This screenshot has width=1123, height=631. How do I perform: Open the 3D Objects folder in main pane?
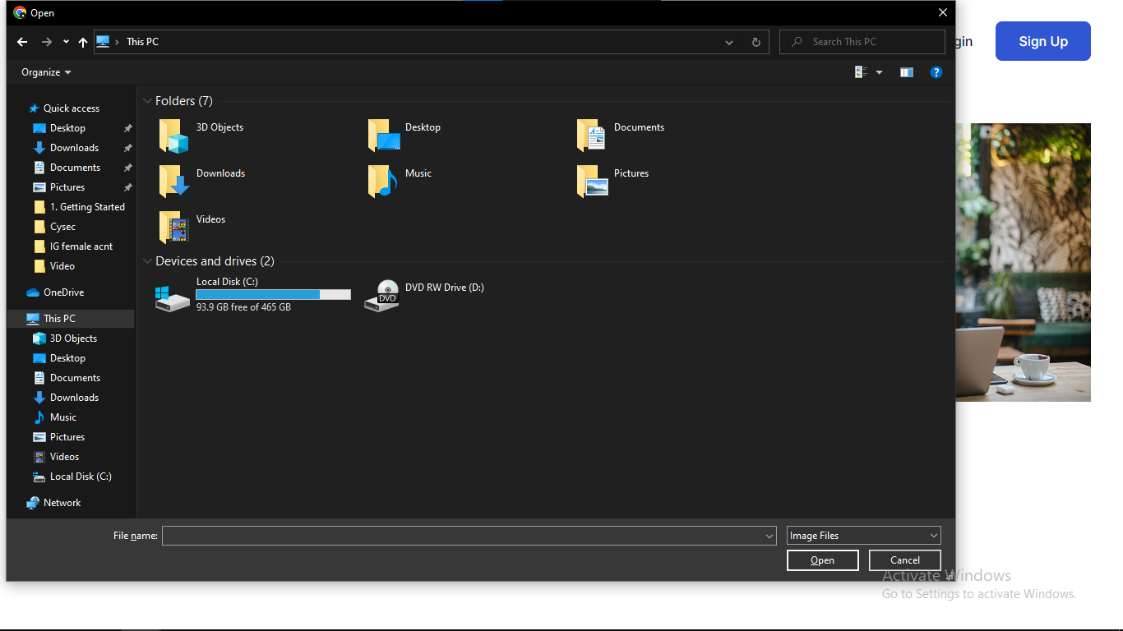coord(201,136)
